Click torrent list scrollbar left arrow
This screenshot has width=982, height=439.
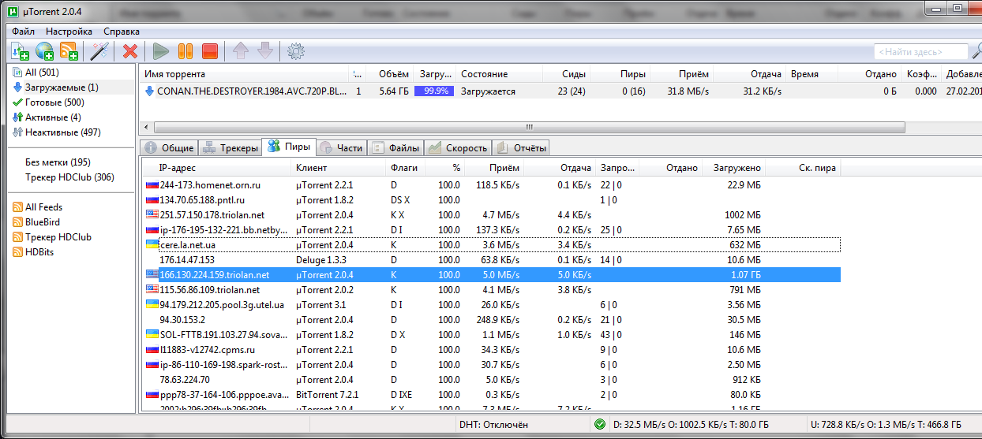pos(147,127)
